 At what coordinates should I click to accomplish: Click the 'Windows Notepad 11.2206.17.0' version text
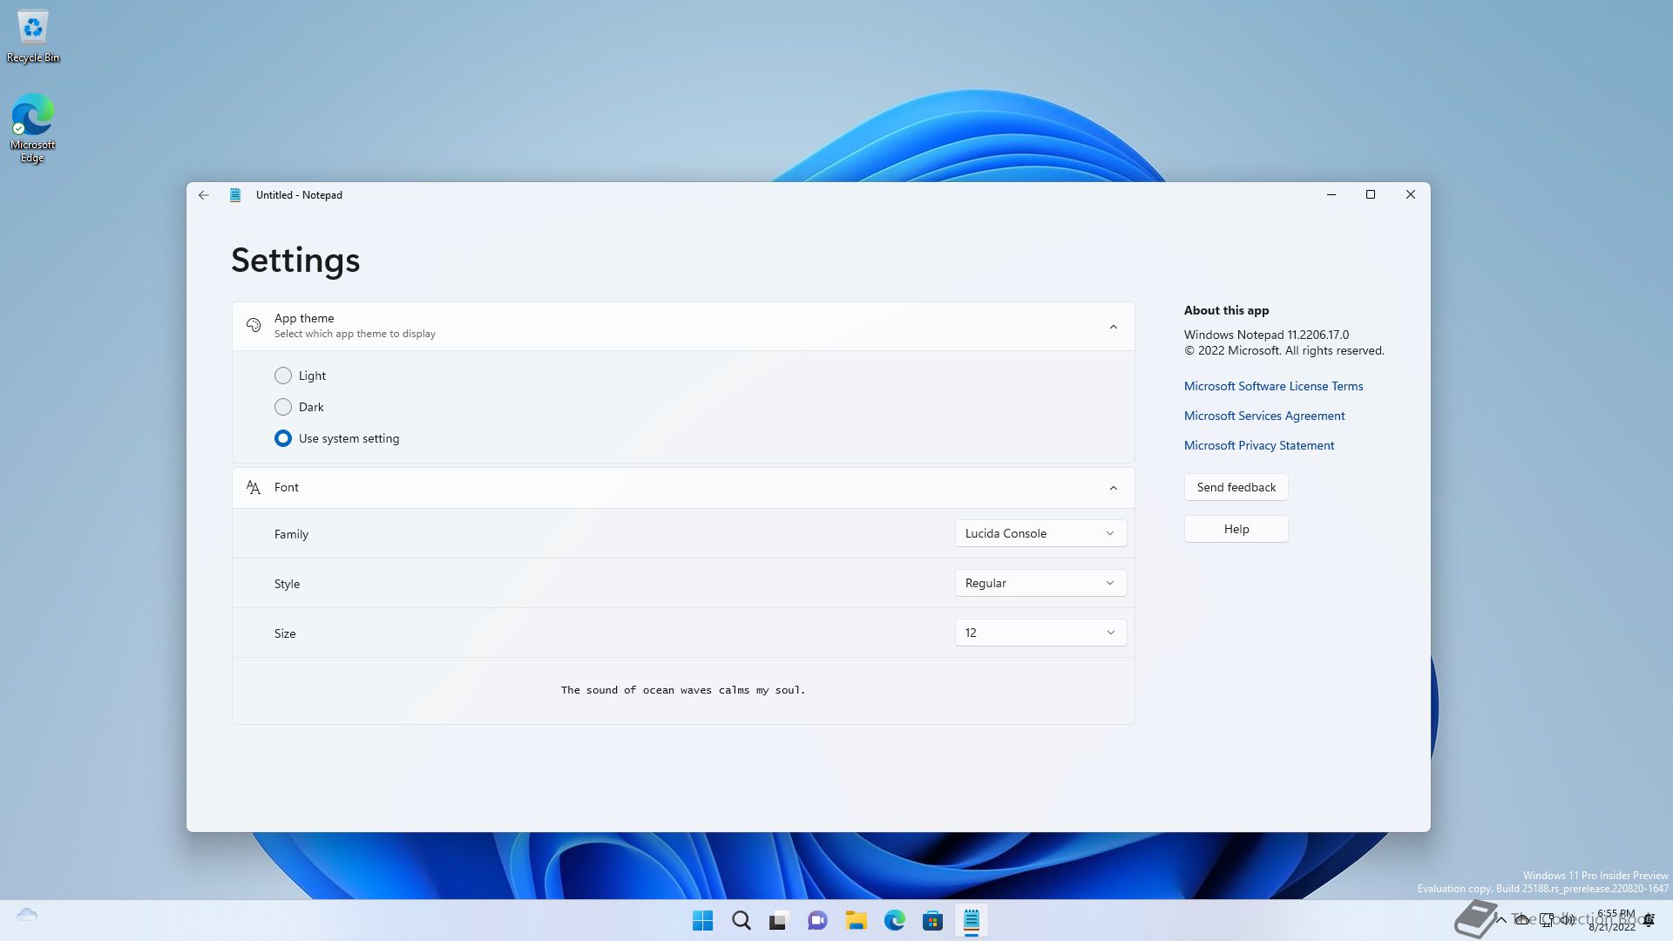pos(1266,335)
